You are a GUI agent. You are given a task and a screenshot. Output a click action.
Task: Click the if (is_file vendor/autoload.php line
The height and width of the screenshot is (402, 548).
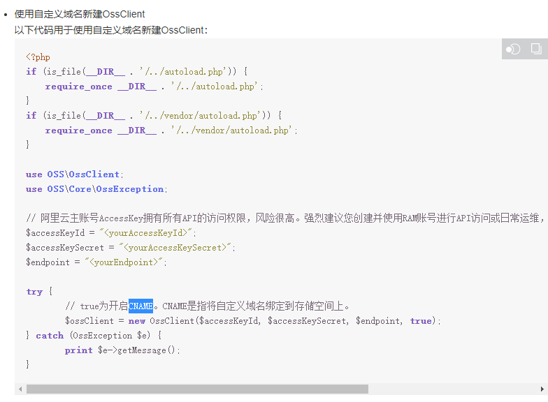pyautogui.click(x=154, y=116)
